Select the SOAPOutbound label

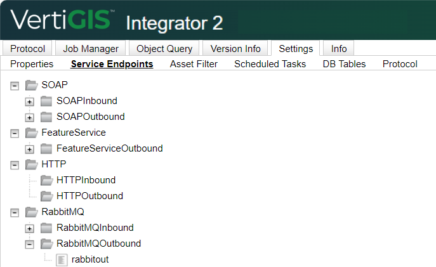point(91,117)
